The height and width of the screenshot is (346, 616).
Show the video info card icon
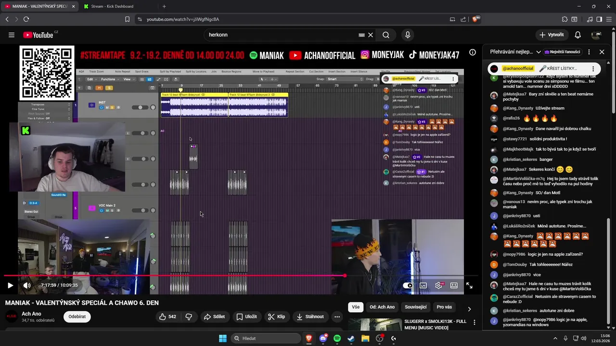coord(473,52)
